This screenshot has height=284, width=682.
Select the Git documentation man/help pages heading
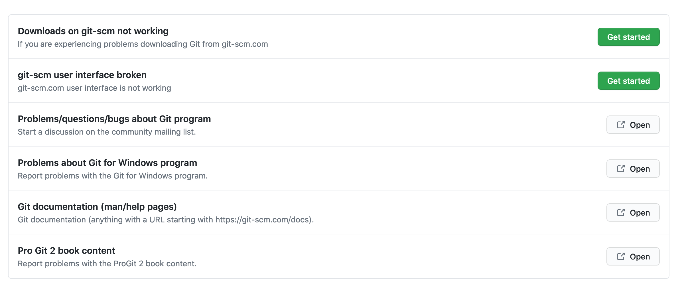click(97, 207)
